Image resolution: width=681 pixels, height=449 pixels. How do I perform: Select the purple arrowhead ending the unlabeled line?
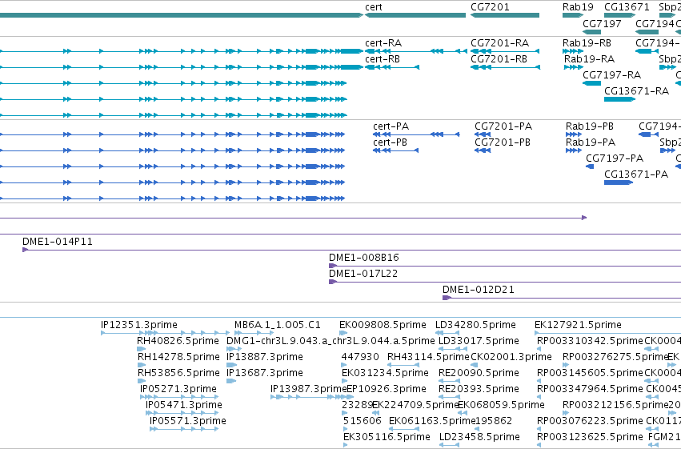pyautogui.click(x=585, y=218)
